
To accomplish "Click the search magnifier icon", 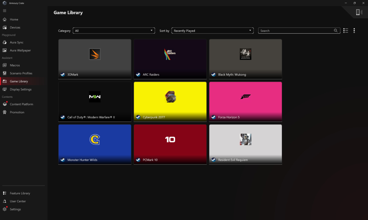I will (336, 31).
